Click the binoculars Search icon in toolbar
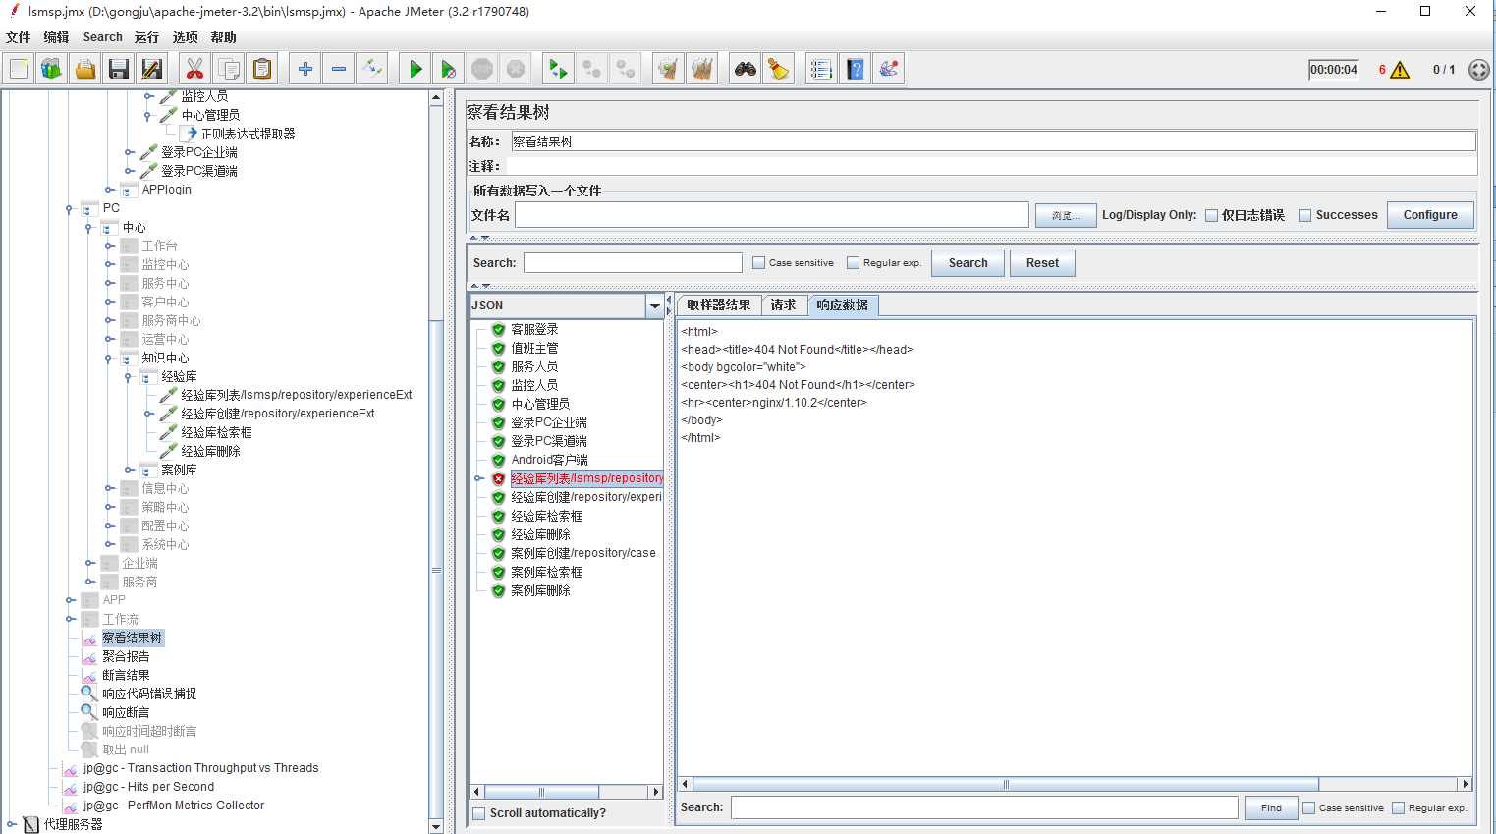The image size is (1496, 834). (746, 69)
